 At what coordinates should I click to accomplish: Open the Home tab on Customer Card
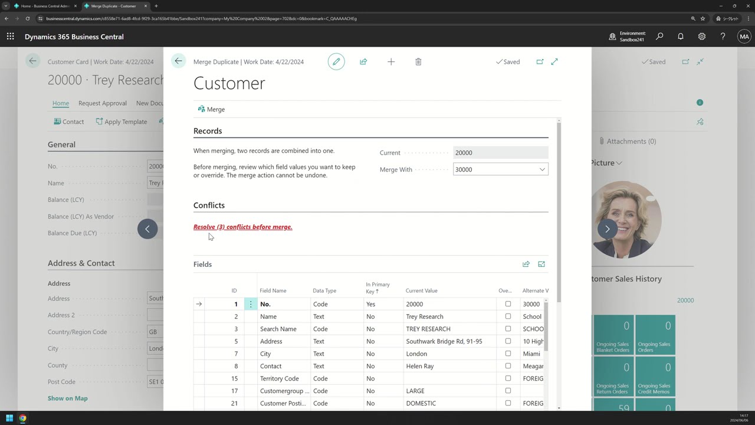click(x=61, y=103)
